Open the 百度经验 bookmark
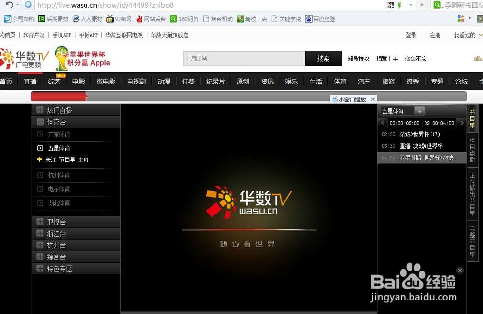 click(x=320, y=19)
